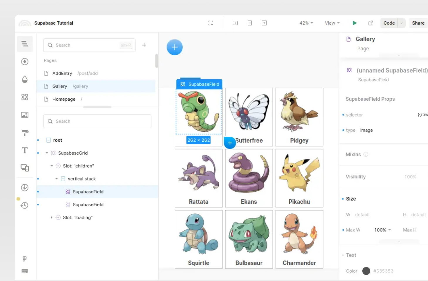The width and height of the screenshot is (428, 281).
Task: Open the text color swatch #535353
Action: click(366, 271)
